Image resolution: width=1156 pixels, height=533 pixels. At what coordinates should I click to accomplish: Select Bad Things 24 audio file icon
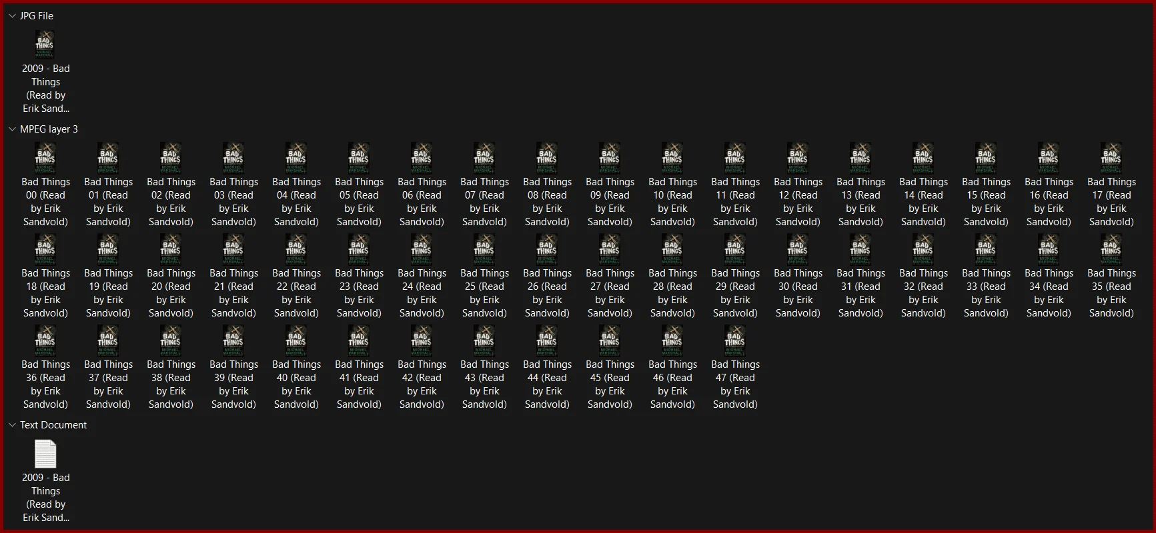[422, 249]
